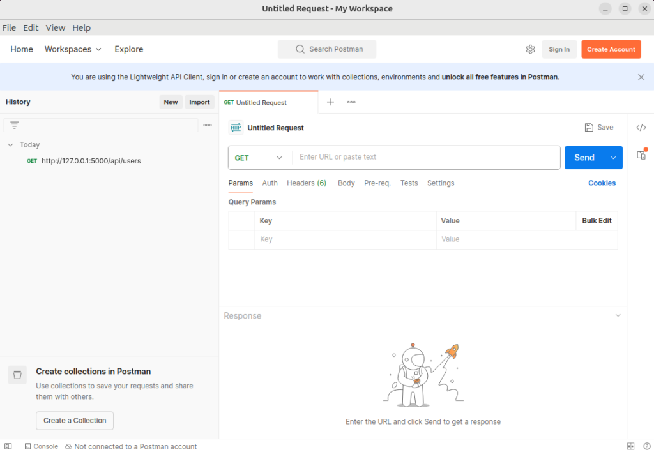The height and width of the screenshot is (452, 654).
Task: Open history filter icon
Action: [x=15, y=125]
